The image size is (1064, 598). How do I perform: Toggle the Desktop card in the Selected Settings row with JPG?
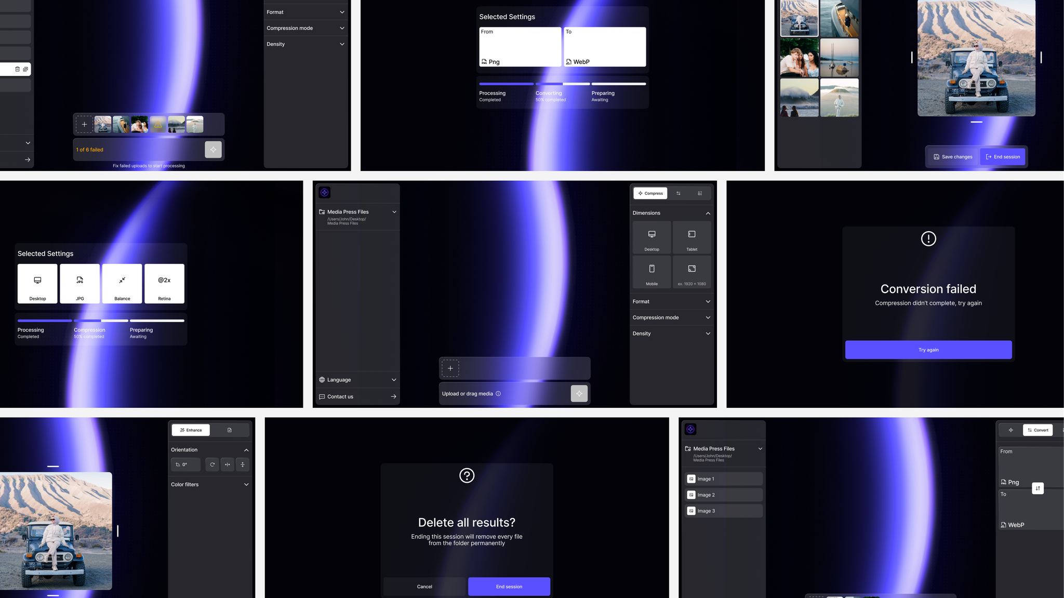tap(37, 284)
